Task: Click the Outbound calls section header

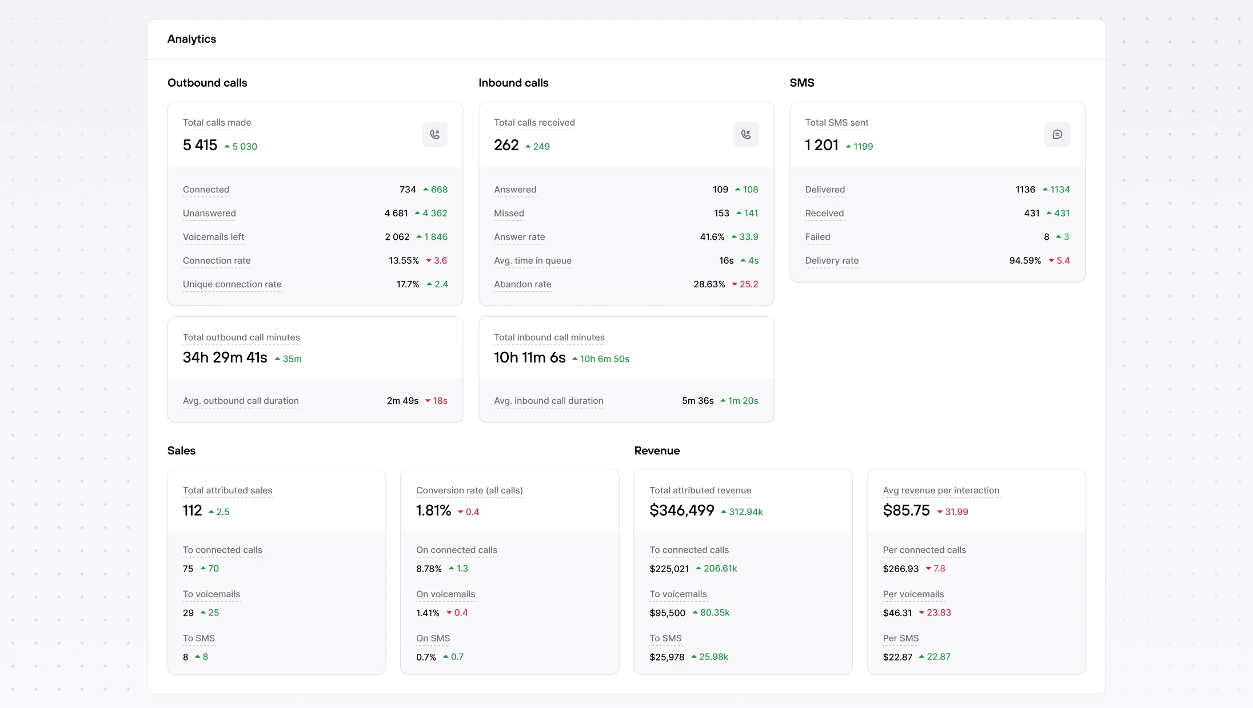Action: point(207,83)
